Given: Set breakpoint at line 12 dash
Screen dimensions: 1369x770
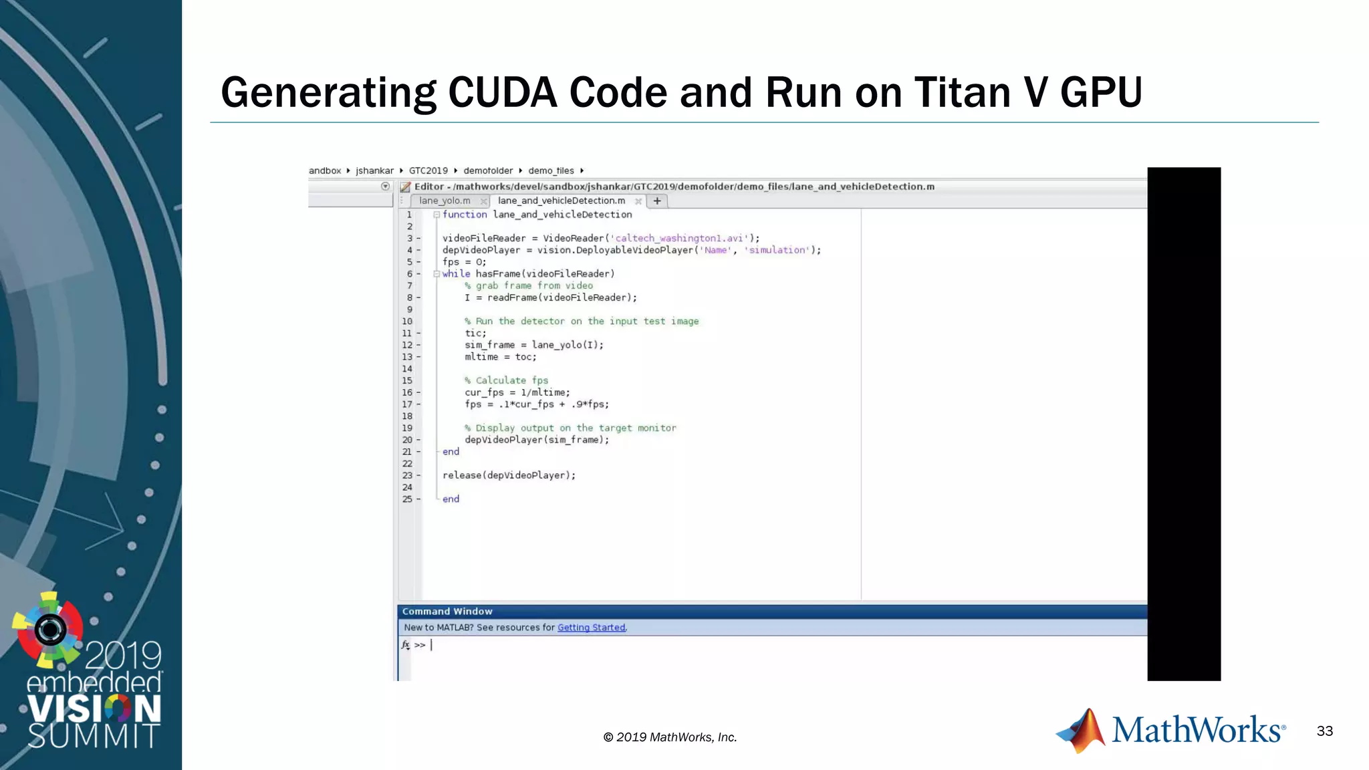Looking at the screenshot, I should click(418, 346).
